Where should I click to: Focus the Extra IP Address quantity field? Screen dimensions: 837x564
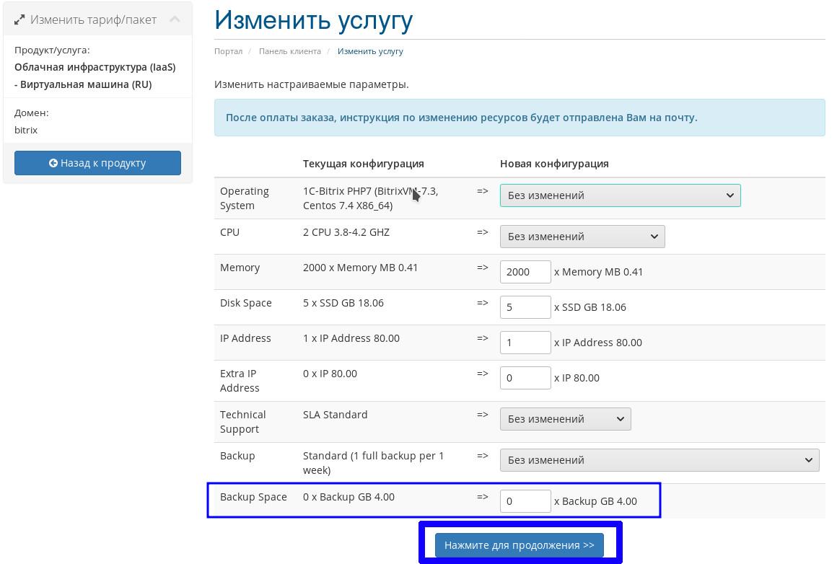pos(525,378)
